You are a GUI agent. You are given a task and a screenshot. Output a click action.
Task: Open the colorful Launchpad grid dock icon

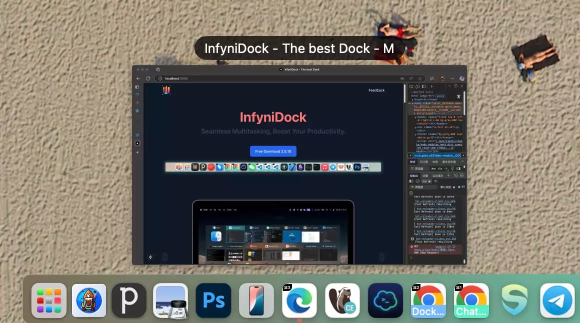[x=49, y=300]
